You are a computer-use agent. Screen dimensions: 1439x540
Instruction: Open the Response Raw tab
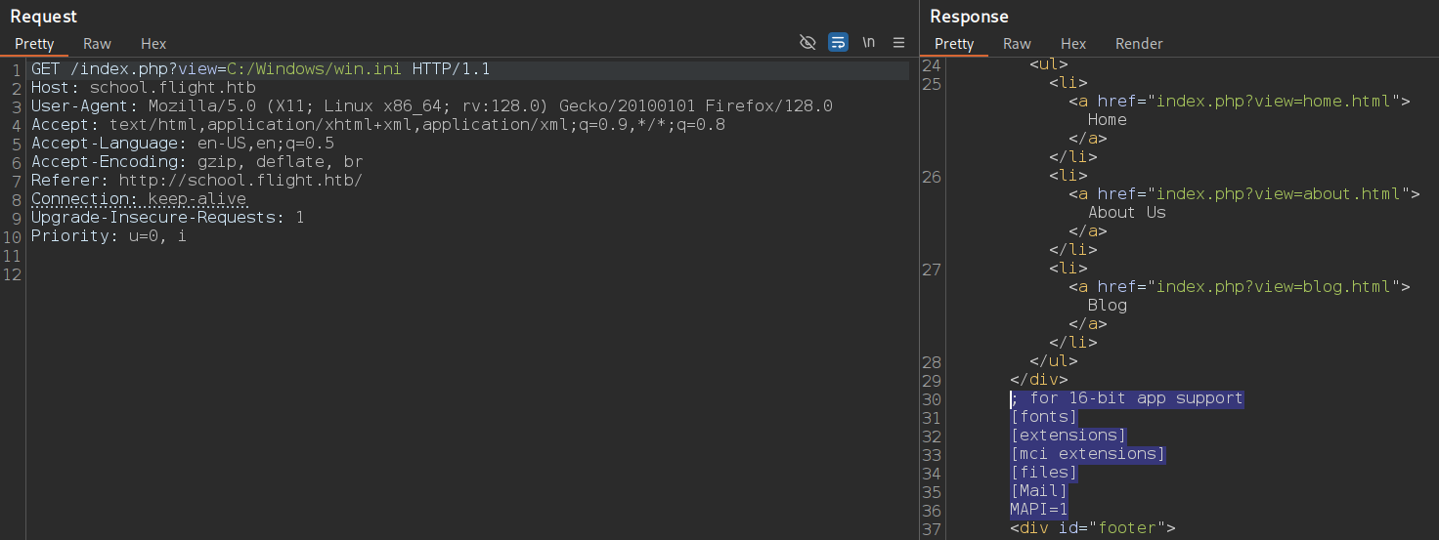coord(1017,44)
